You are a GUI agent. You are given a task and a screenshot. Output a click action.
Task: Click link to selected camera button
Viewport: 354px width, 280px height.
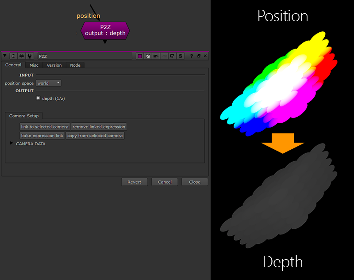point(45,127)
